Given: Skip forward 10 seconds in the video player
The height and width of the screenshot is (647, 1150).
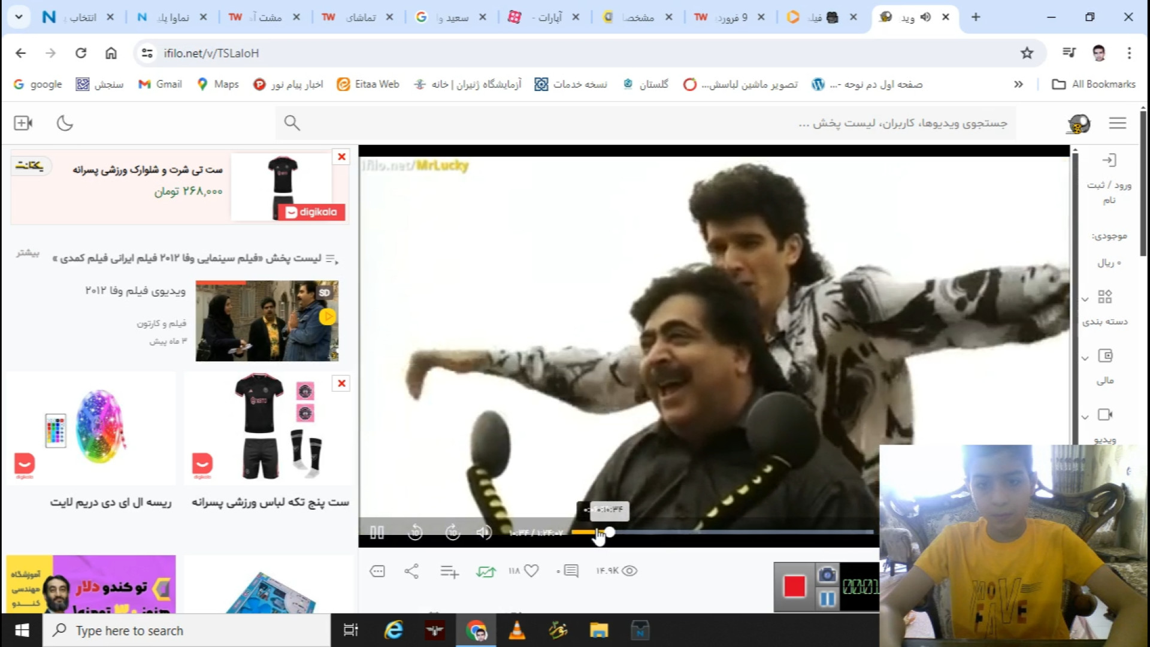Looking at the screenshot, I should (453, 532).
